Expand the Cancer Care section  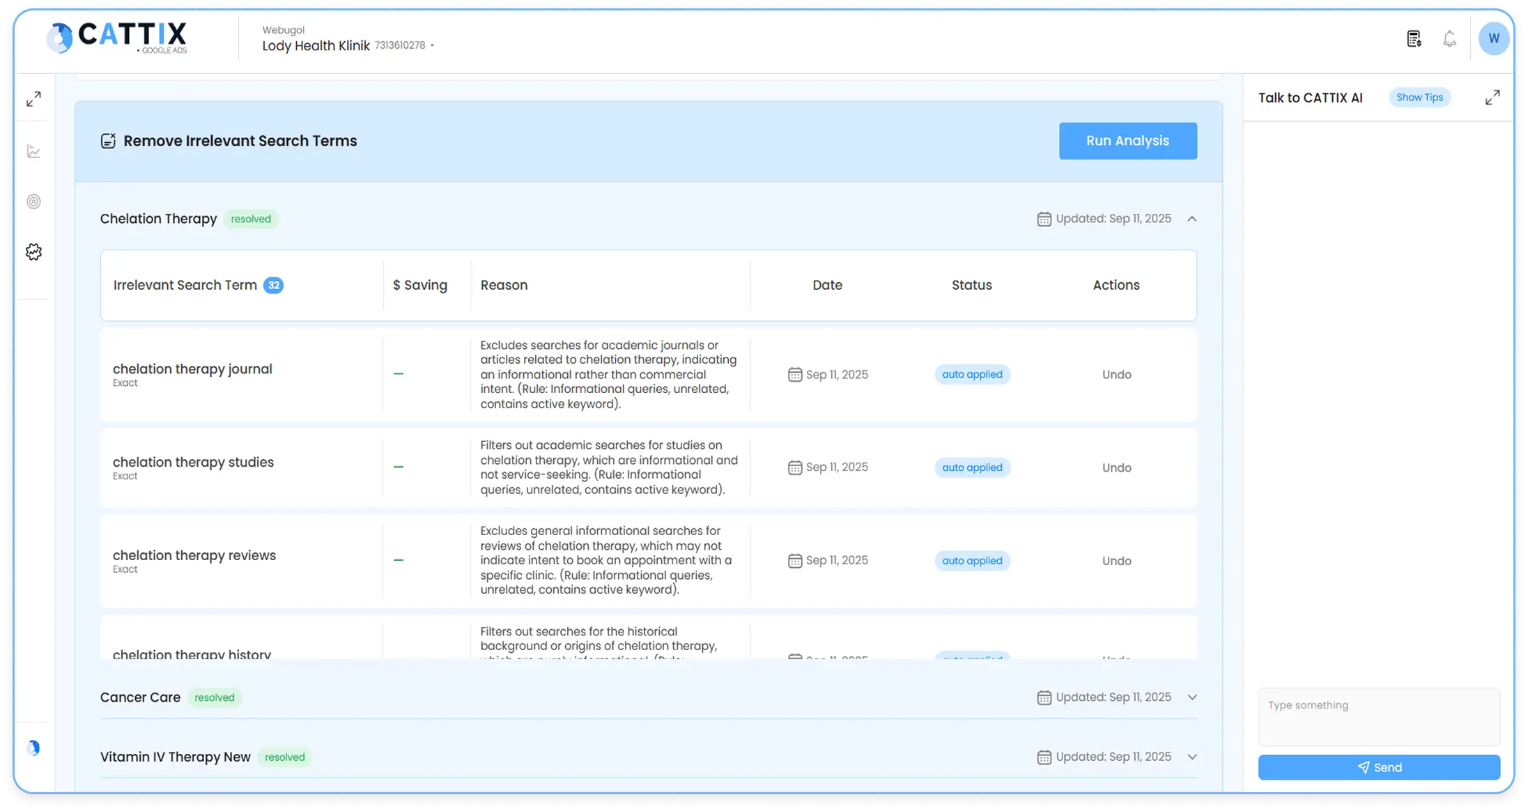click(x=1193, y=697)
